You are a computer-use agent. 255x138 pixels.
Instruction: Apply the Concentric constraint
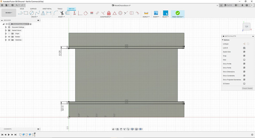click(x=120, y=13)
